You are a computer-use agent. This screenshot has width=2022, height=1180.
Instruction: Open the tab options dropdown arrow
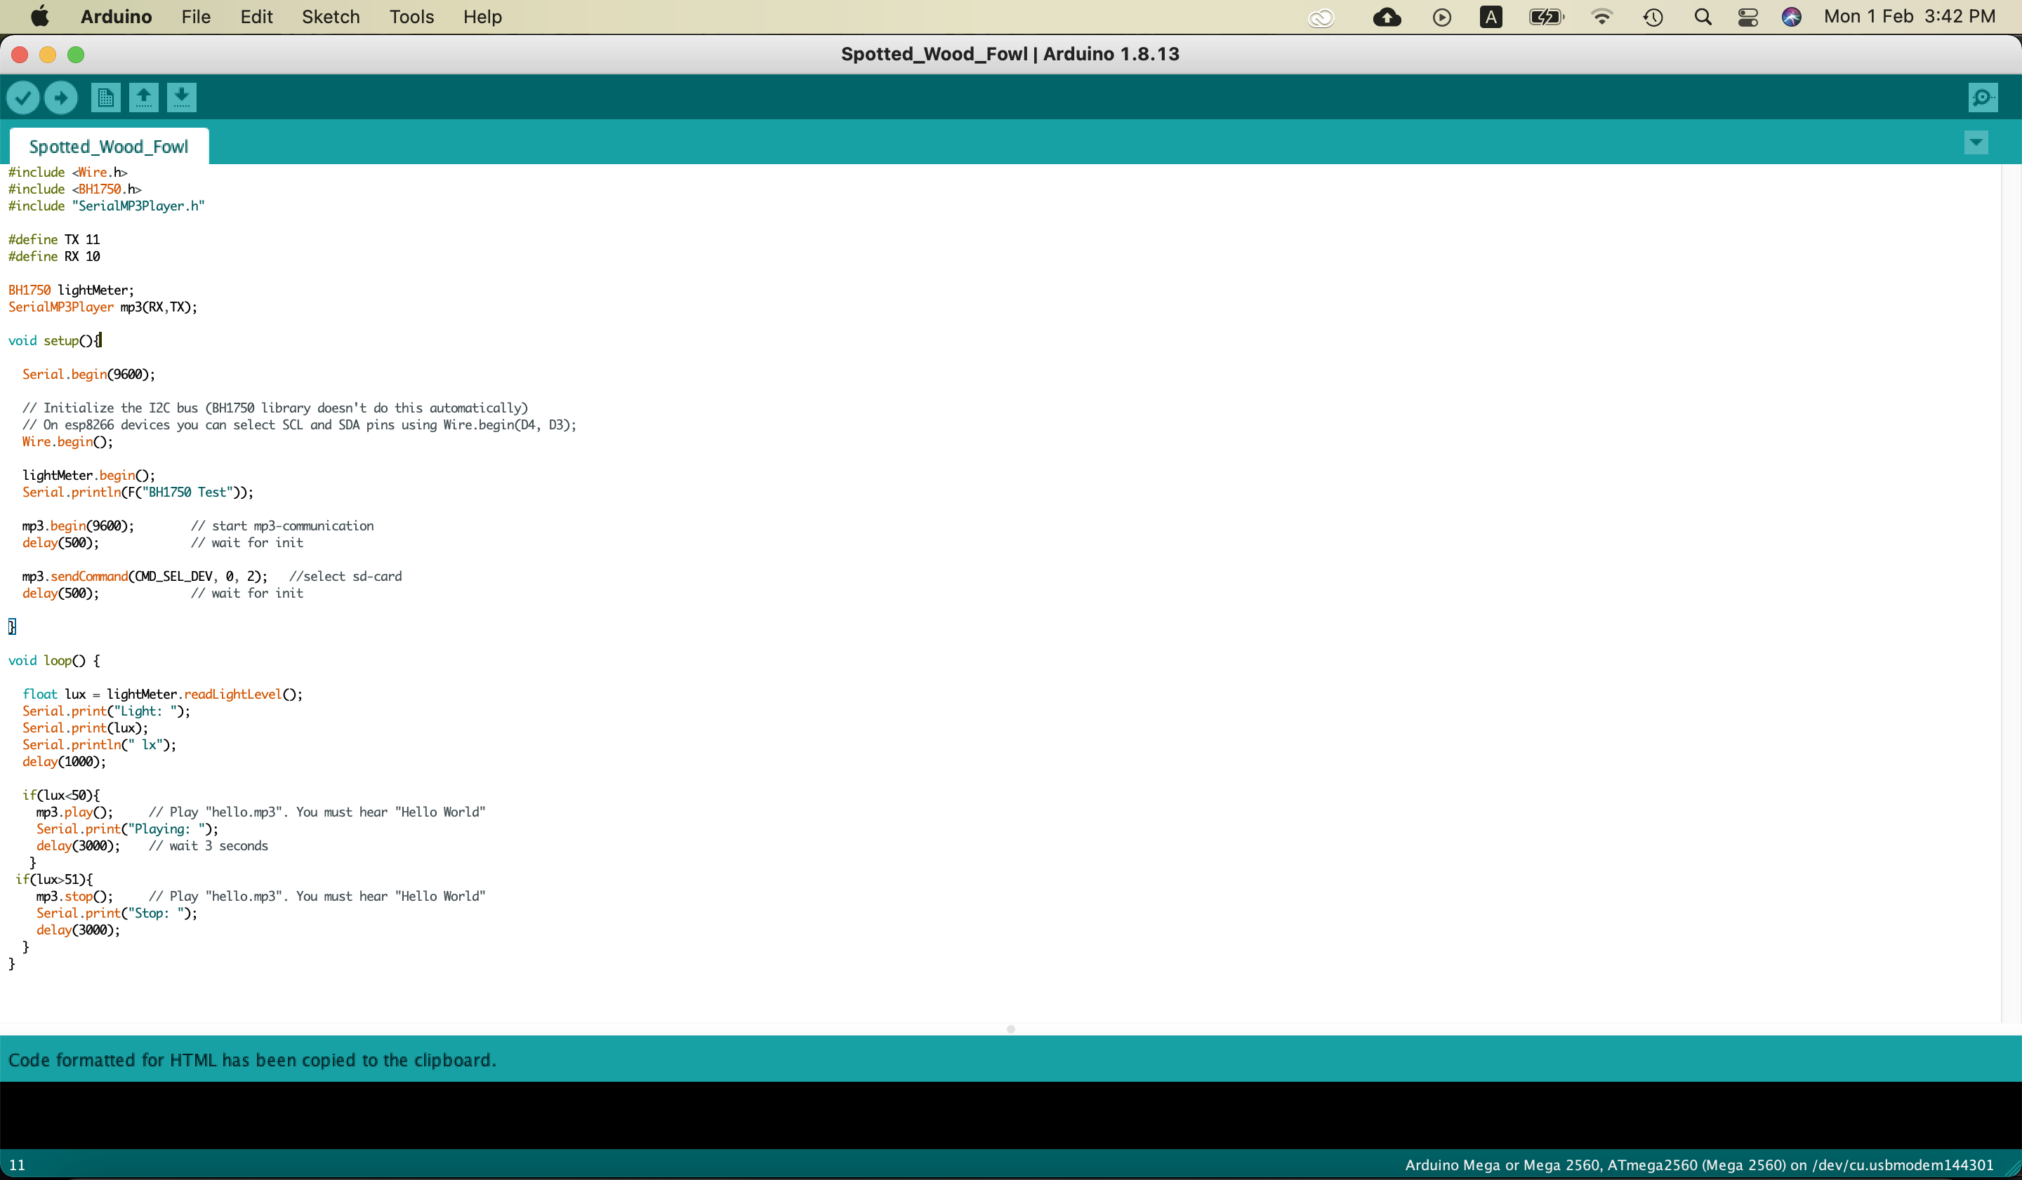[1976, 142]
